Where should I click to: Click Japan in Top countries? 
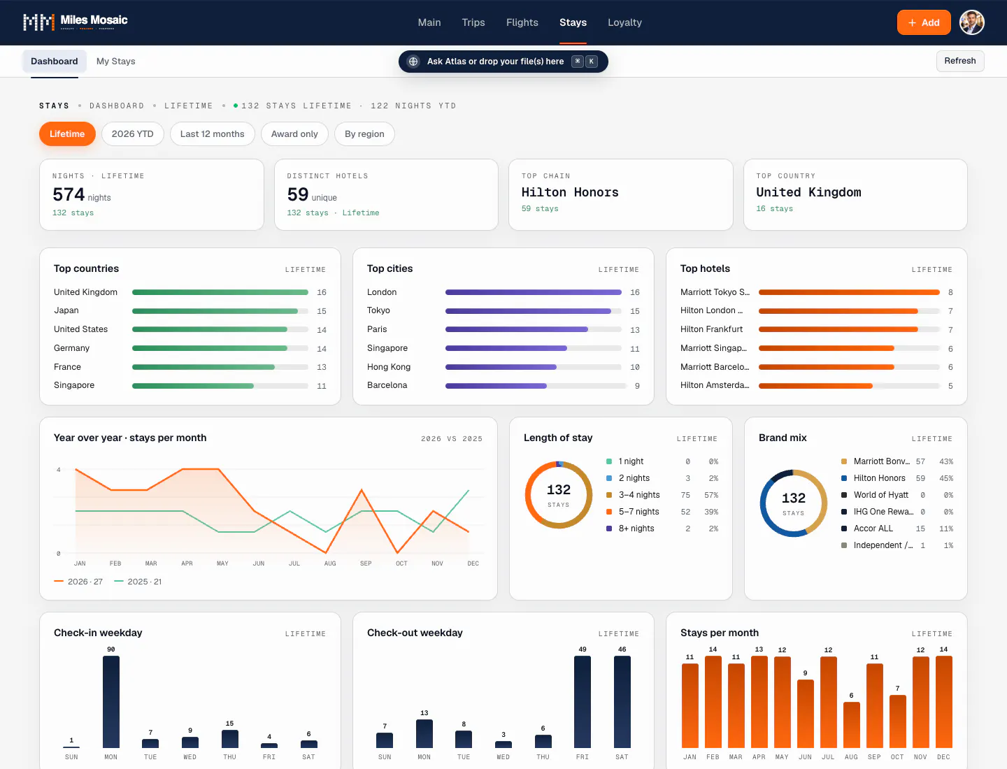190,311
